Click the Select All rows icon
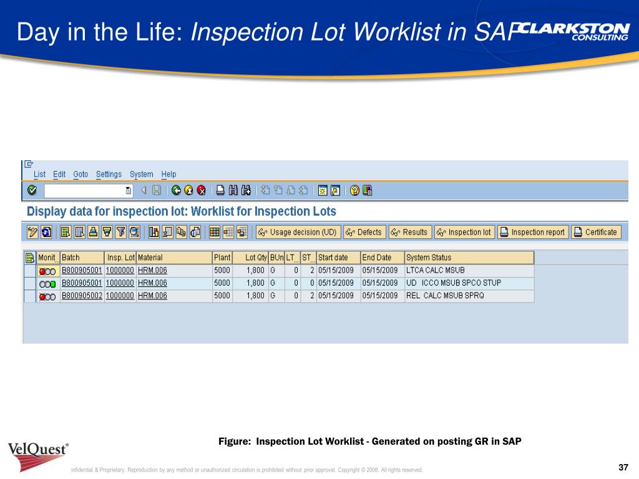Image resolution: width=639 pixels, height=479 pixels. pyautogui.click(x=66, y=232)
